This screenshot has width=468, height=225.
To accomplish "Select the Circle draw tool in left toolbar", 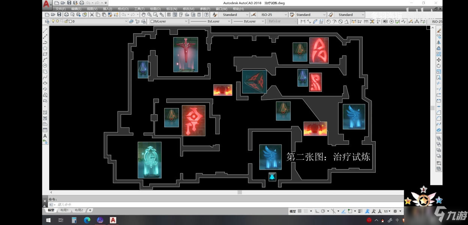I will click(45, 66).
